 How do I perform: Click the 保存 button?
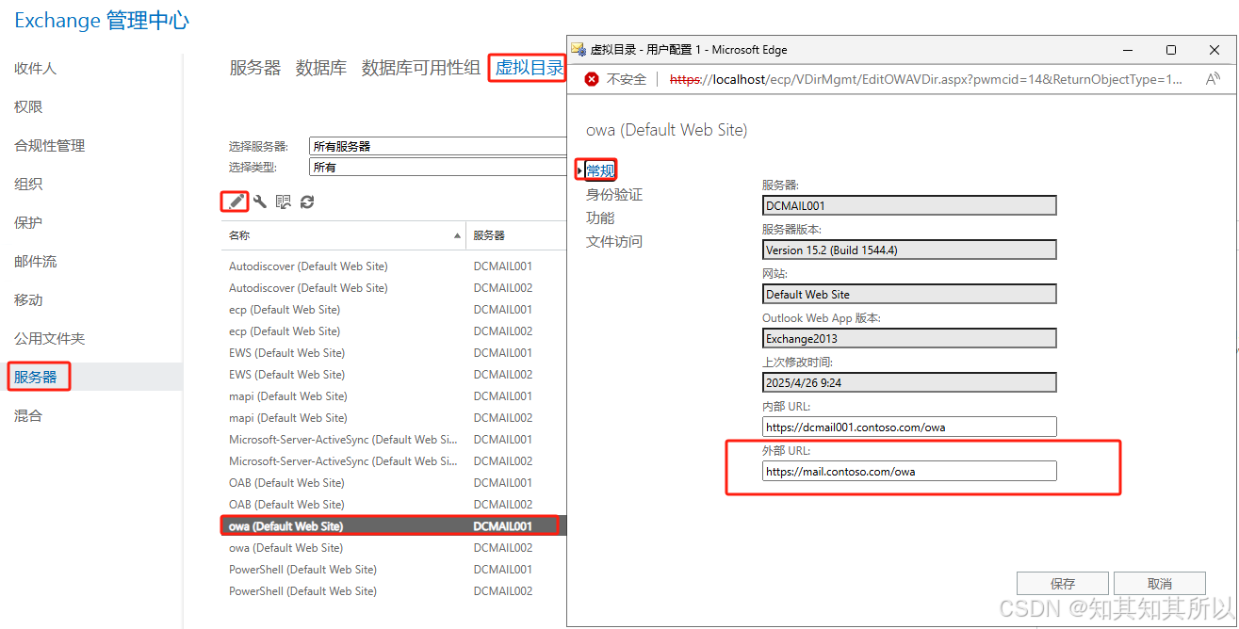coord(1063,584)
